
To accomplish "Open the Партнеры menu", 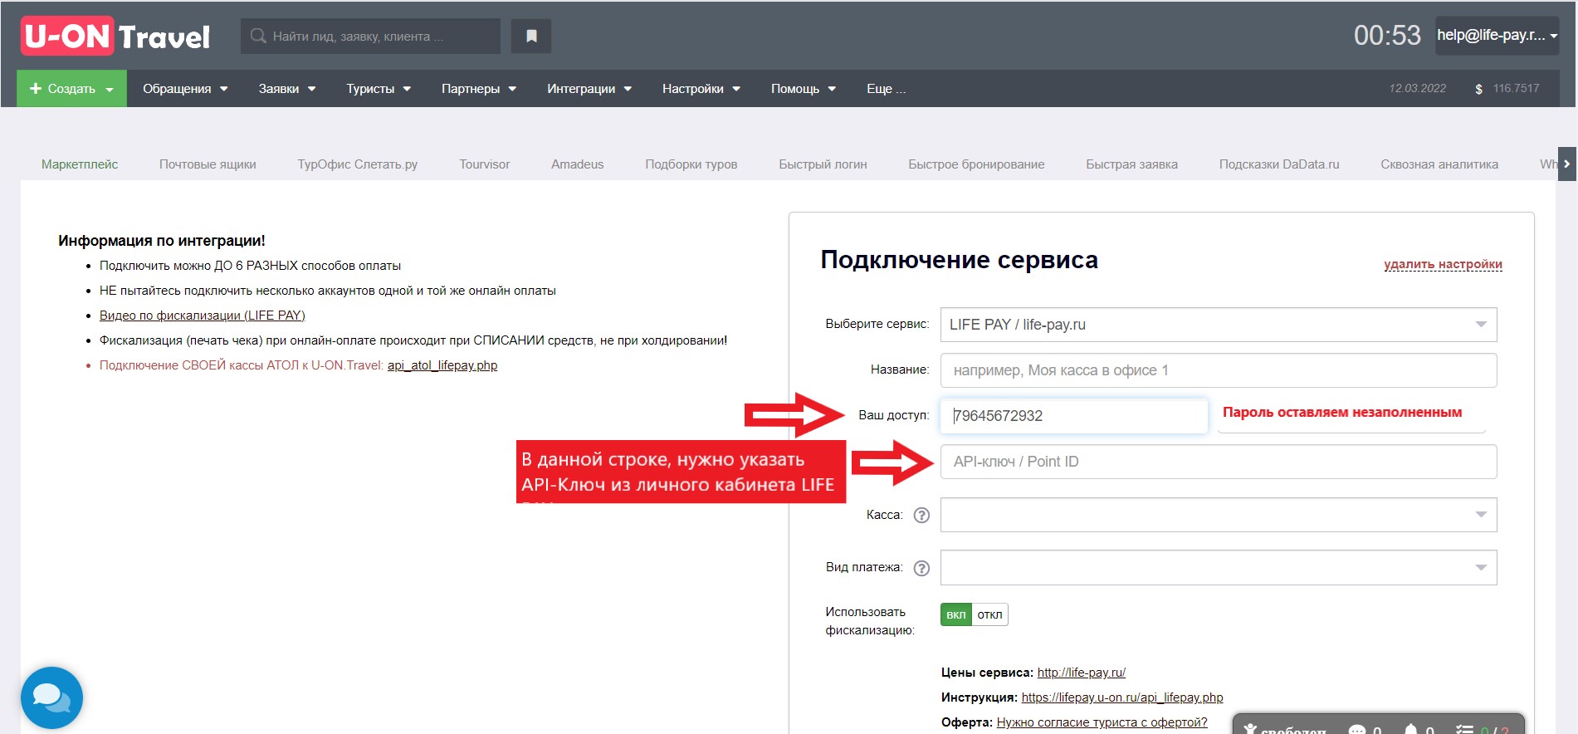I will [x=479, y=88].
